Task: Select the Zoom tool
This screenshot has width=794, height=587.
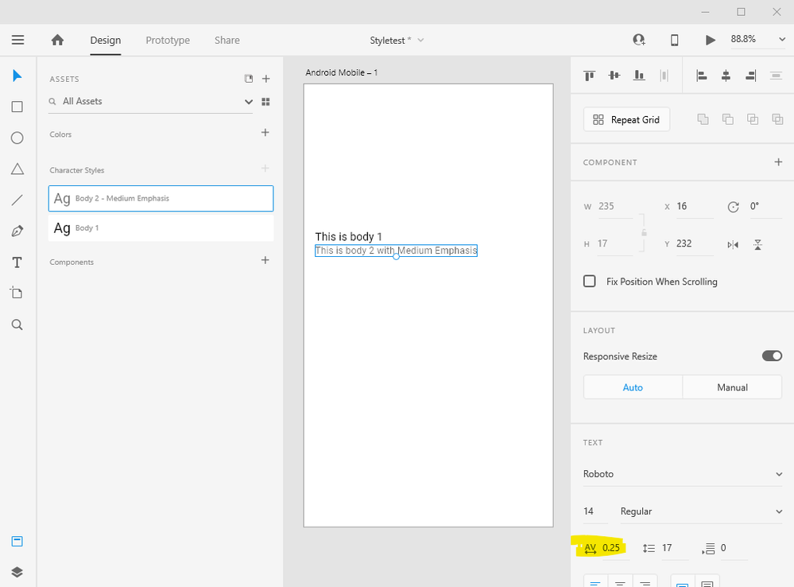Action: (x=17, y=325)
